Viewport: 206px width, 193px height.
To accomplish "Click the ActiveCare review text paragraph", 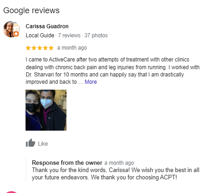I will click(113, 71).
